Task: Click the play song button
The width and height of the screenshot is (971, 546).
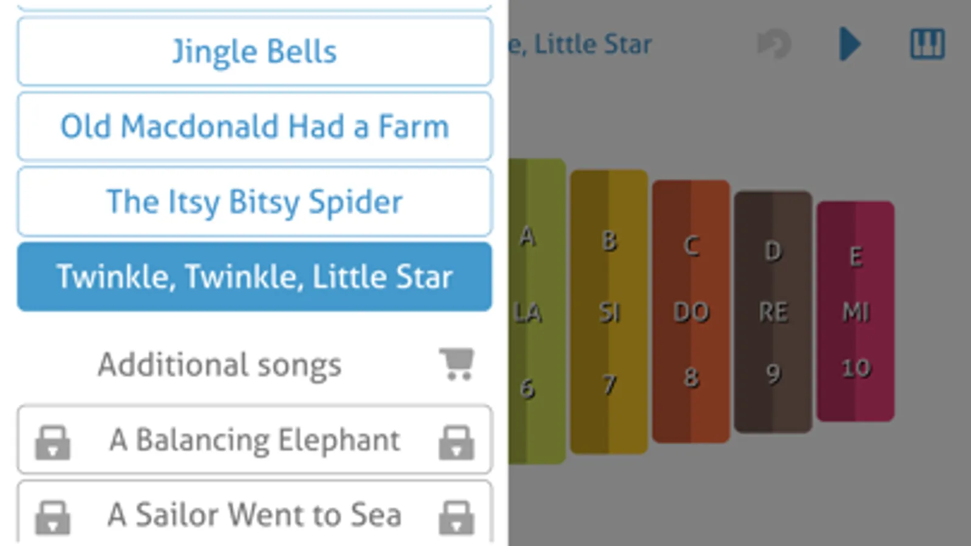Action: 850,44
